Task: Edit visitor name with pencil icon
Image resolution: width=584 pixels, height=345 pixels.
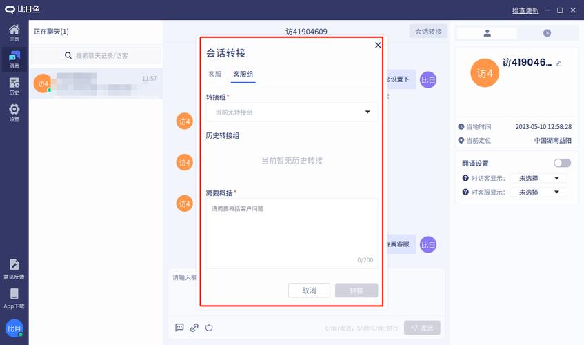Action: (x=558, y=63)
